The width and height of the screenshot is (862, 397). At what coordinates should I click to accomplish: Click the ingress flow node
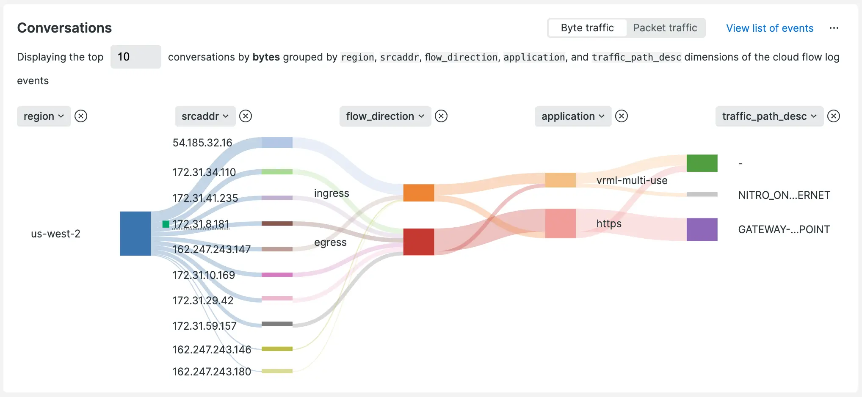[419, 193]
